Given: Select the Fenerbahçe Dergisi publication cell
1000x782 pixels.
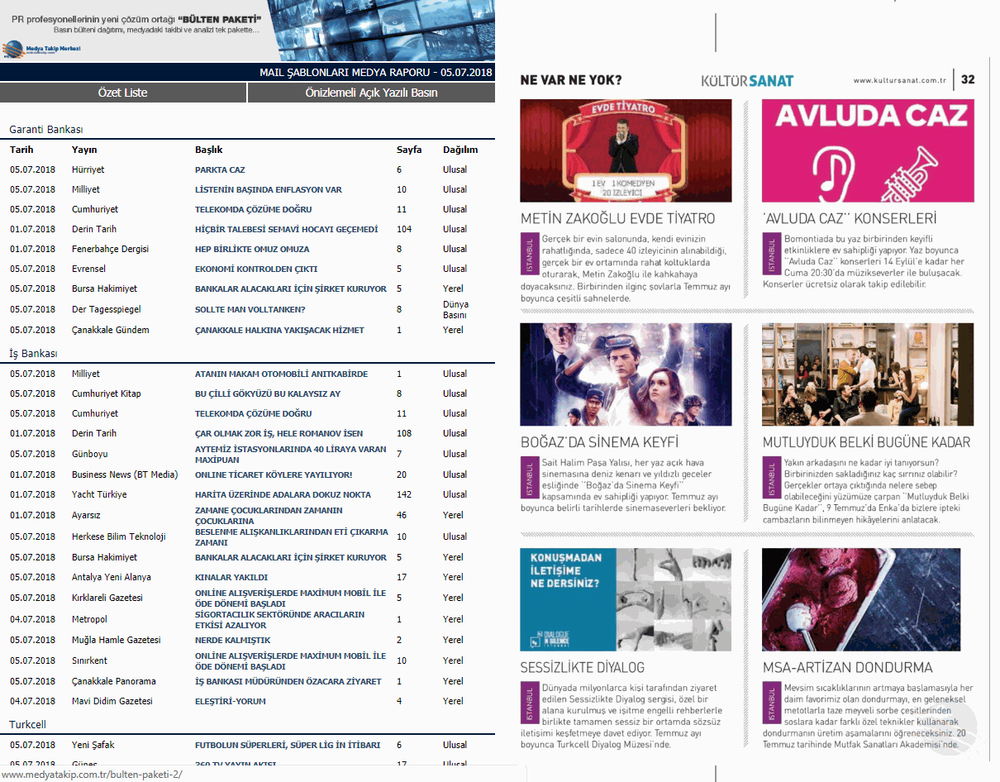Looking at the screenshot, I should [110, 249].
